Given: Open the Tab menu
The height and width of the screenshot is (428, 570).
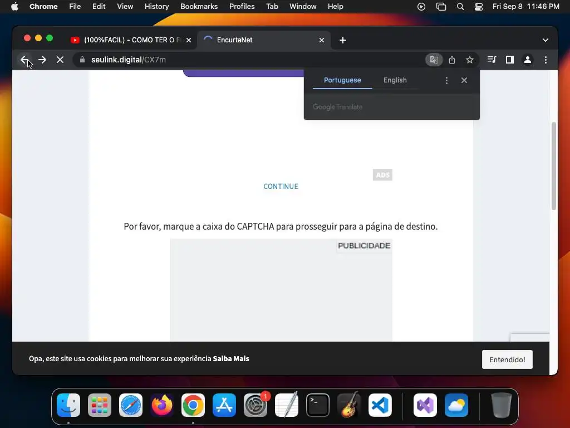Looking at the screenshot, I should click(x=272, y=7).
